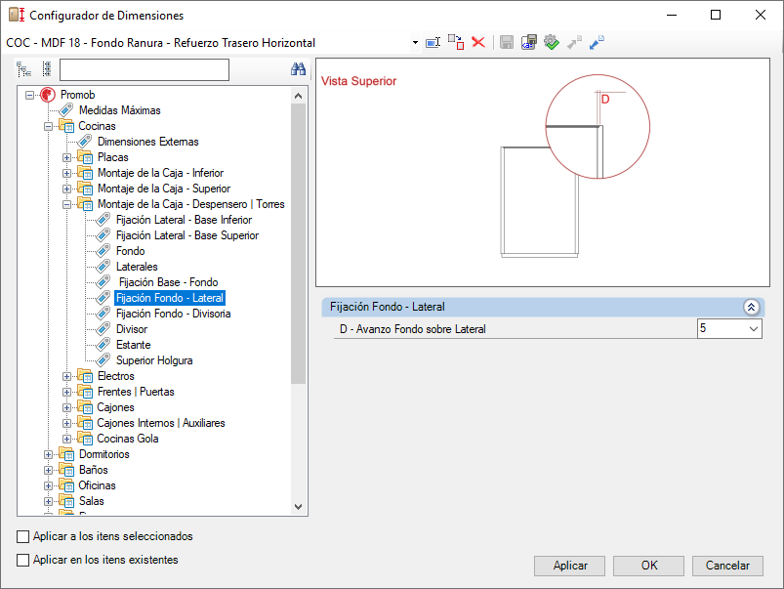
Task: Enable Aplicar a los itens seleccionados
Action: [23, 536]
